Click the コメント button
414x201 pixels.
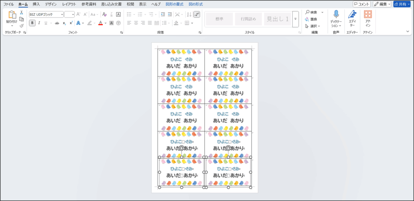pyautogui.click(x=362, y=4)
